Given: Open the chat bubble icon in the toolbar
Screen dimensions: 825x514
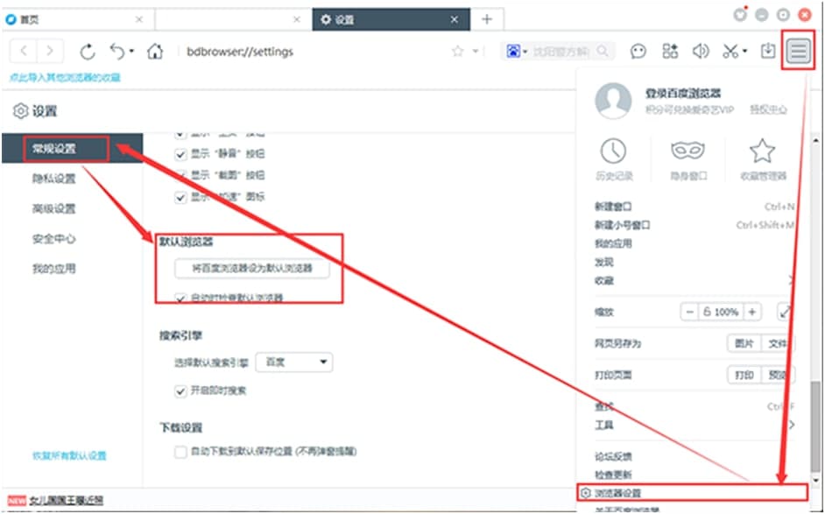Looking at the screenshot, I should coord(638,51).
